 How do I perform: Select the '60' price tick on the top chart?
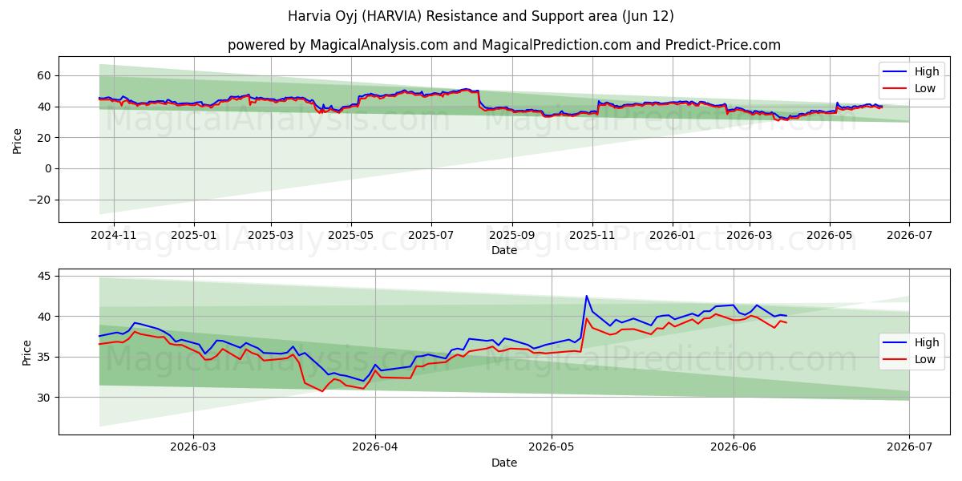tap(45, 75)
